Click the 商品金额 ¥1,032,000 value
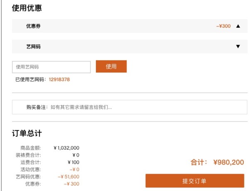Image resolution: width=249 pixels, height=191 pixels. tap(66, 148)
